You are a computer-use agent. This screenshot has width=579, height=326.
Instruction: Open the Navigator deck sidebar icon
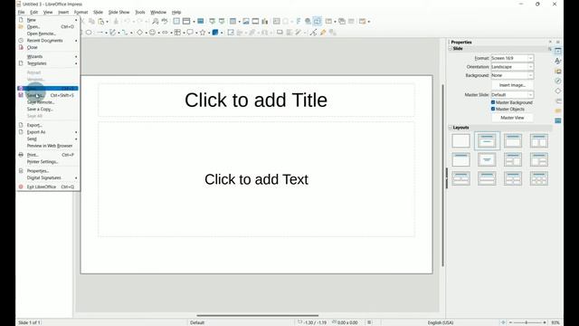coord(558,81)
